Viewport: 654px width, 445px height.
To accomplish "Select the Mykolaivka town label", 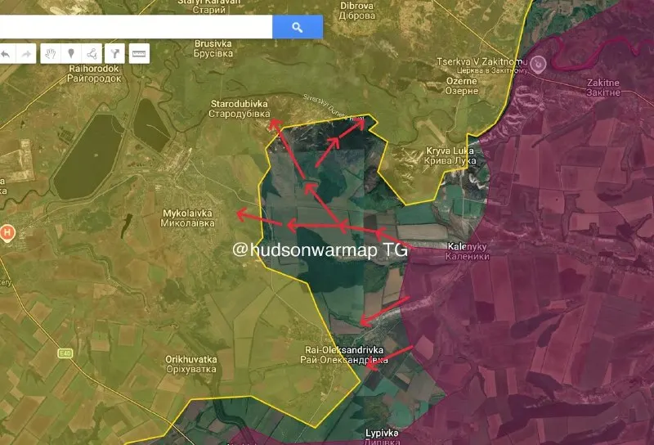I will click(x=188, y=218).
